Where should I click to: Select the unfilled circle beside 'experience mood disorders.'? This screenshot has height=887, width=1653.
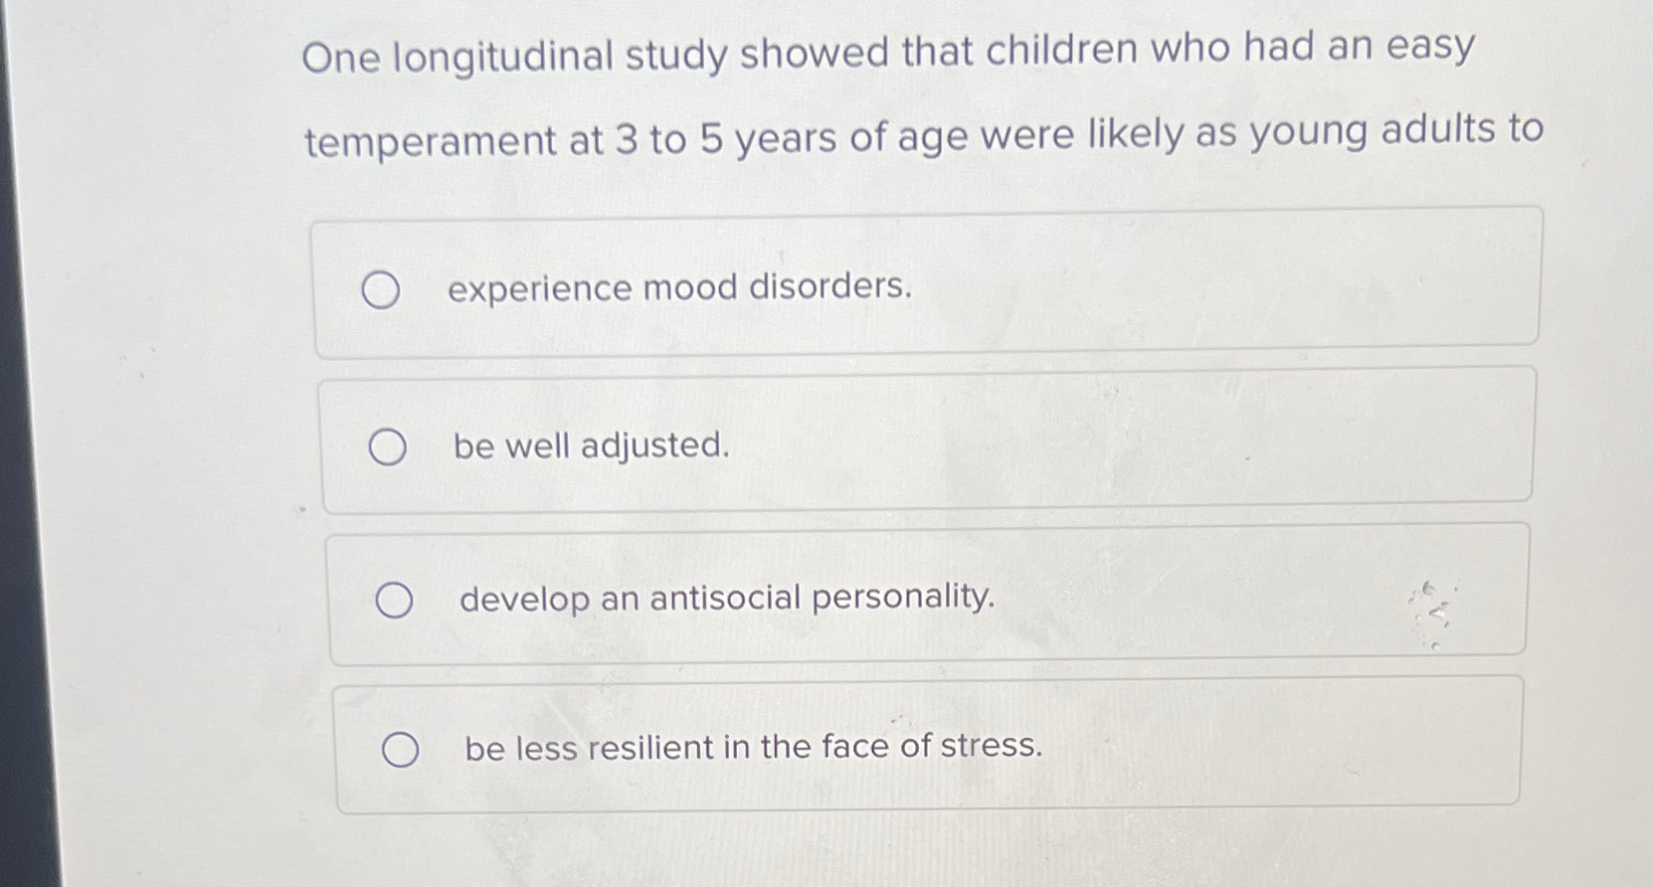(x=382, y=289)
